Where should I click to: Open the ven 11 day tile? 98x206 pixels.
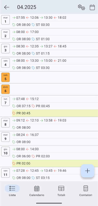click(5, 173)
